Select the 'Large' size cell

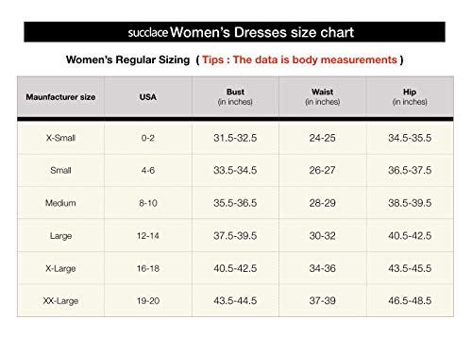[60, 236]
